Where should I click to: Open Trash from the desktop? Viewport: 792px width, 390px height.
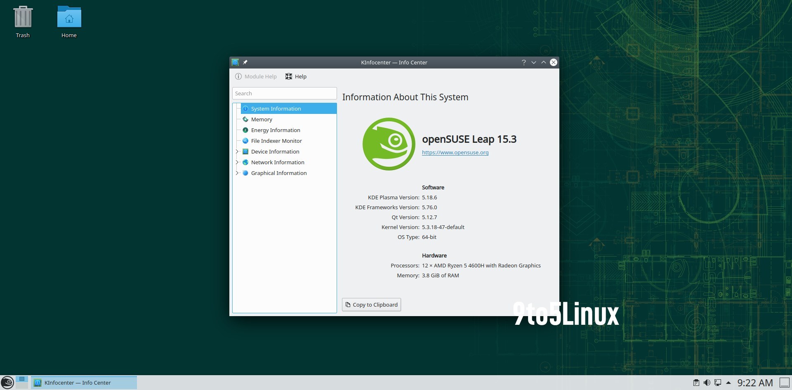point(23,17)
